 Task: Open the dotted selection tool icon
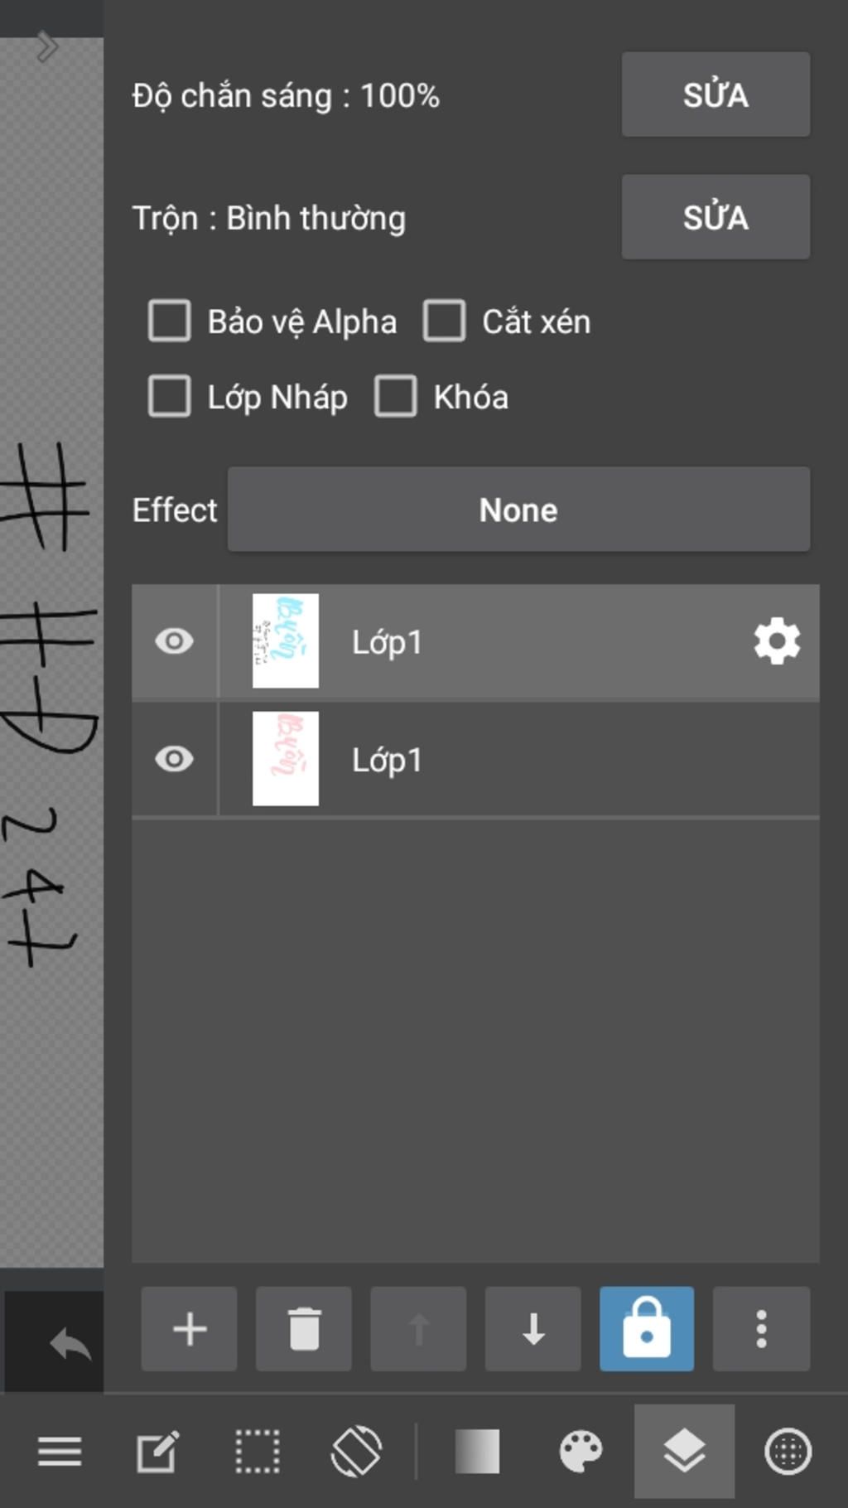coord(258,1452)
